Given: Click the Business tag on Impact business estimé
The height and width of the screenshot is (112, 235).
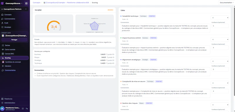Looking at the screenshot, I should click(145, 38).
